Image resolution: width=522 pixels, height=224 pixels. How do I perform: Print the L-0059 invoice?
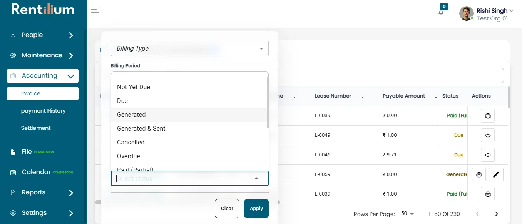479,174
